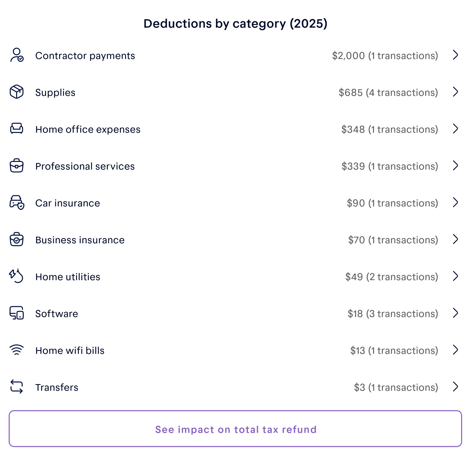Open Home utilities details via chevron
Viewport: 470px width, 451px height.
455,276
